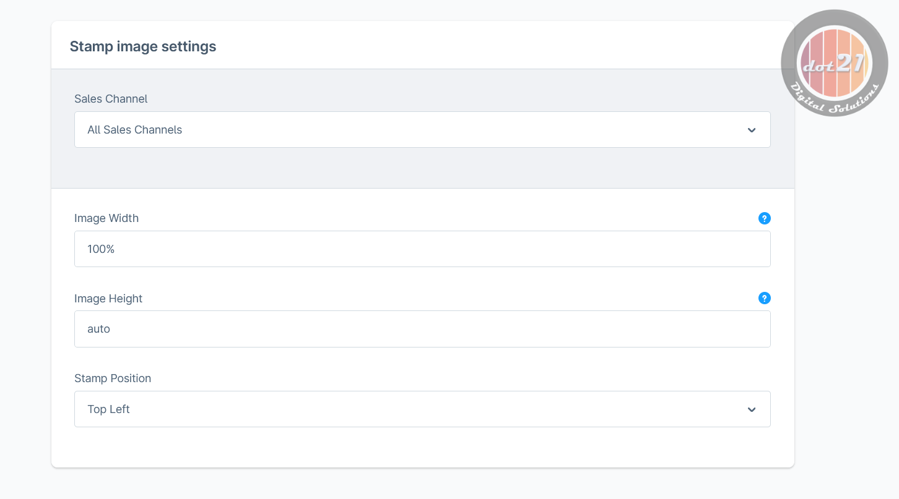Open the All Sales Channels select box

[422, 129]
